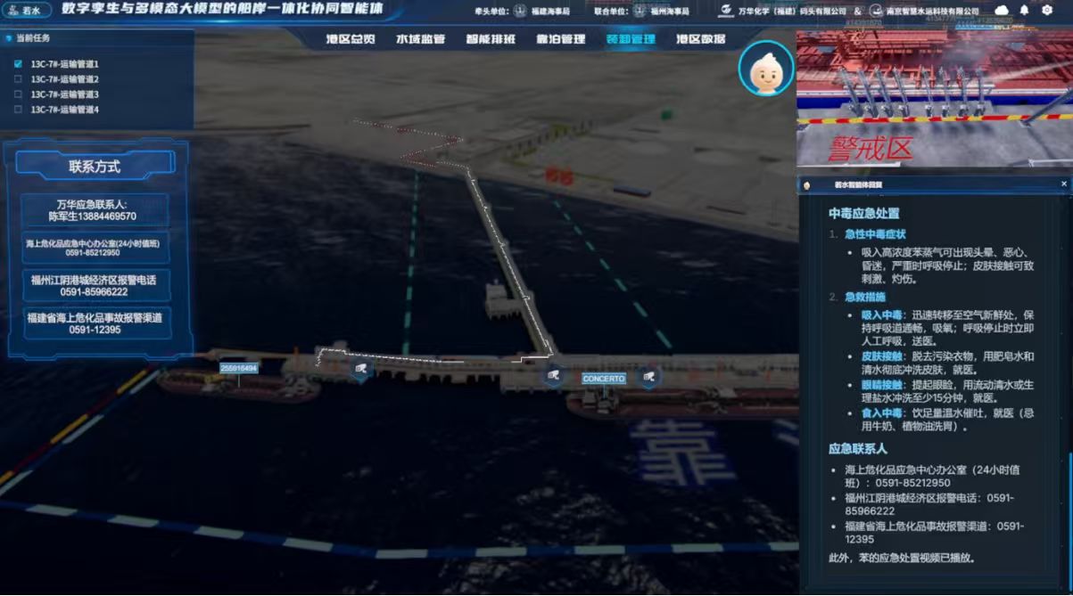1073x596 pixels.
Task: Click the 万华应急联系人 contact button
Action: coord(95,210)
